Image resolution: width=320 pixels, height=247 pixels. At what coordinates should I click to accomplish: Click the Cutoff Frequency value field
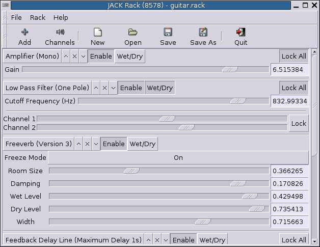pyautogui.click(x=289, y=101)
